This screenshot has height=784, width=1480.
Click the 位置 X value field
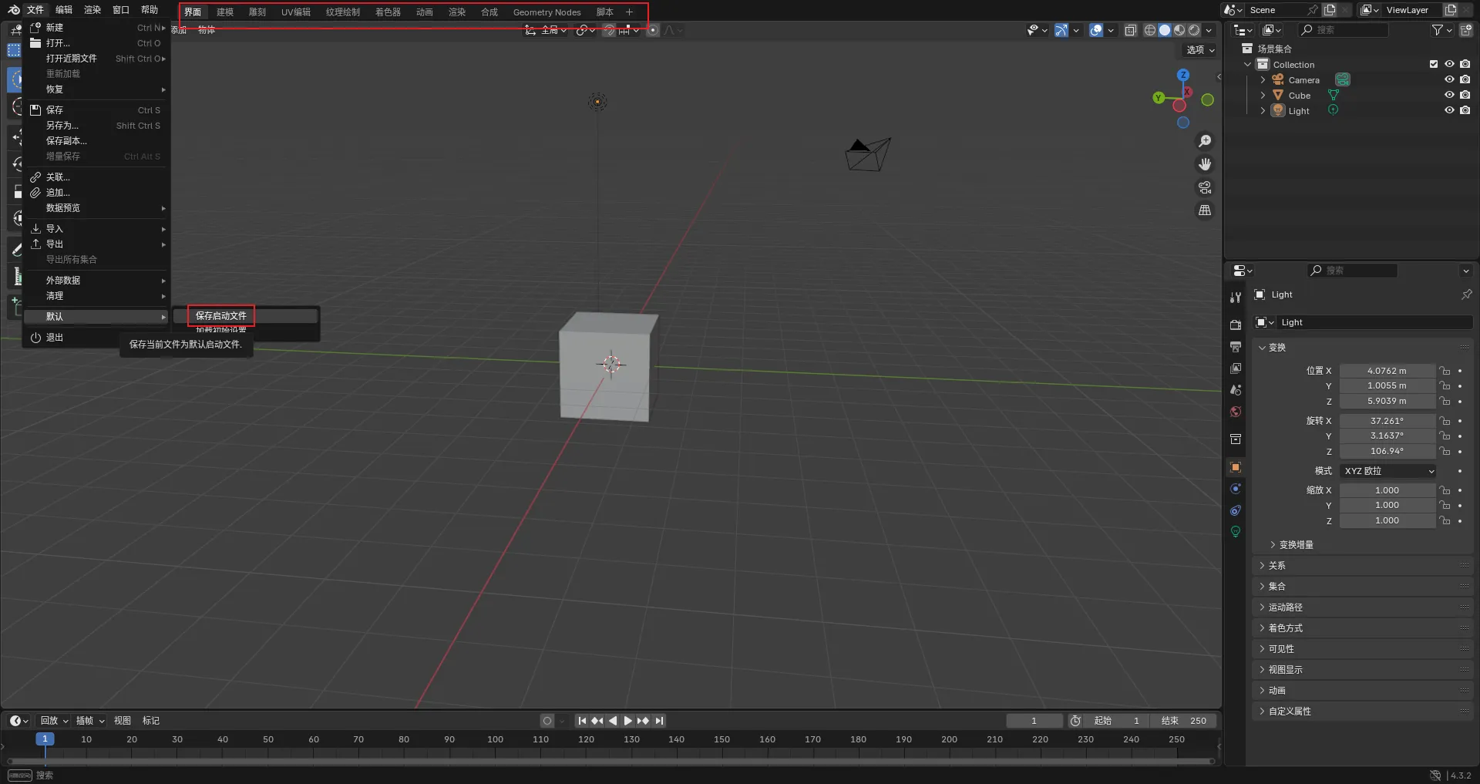[x=1386, y=371]
